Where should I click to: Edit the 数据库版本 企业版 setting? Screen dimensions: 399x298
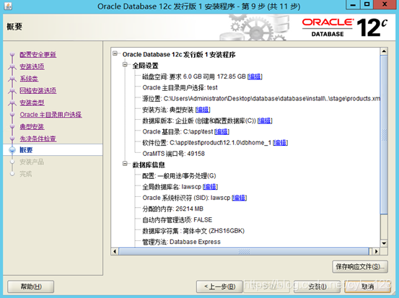pos(265,120)
